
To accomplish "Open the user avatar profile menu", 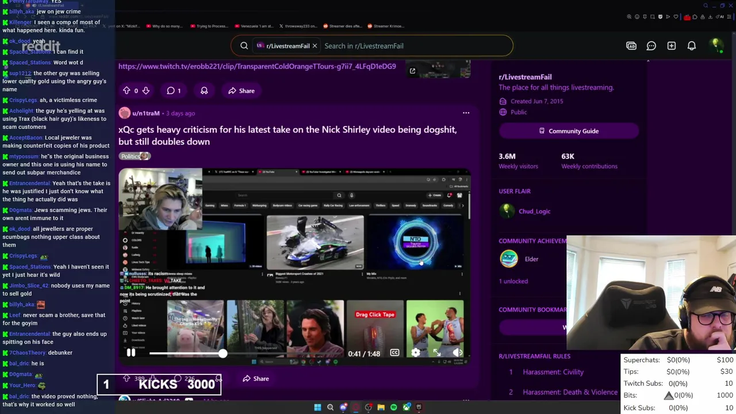I will coord(716,46).
